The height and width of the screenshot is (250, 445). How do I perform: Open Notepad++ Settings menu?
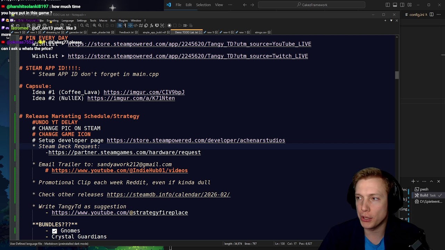tap(82, 20)
